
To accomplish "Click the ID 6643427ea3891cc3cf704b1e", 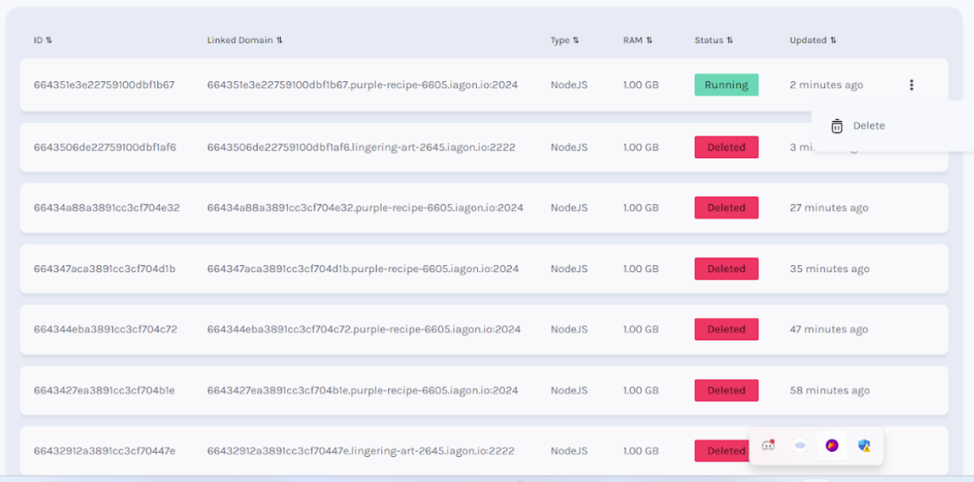I will pos(104,390).
